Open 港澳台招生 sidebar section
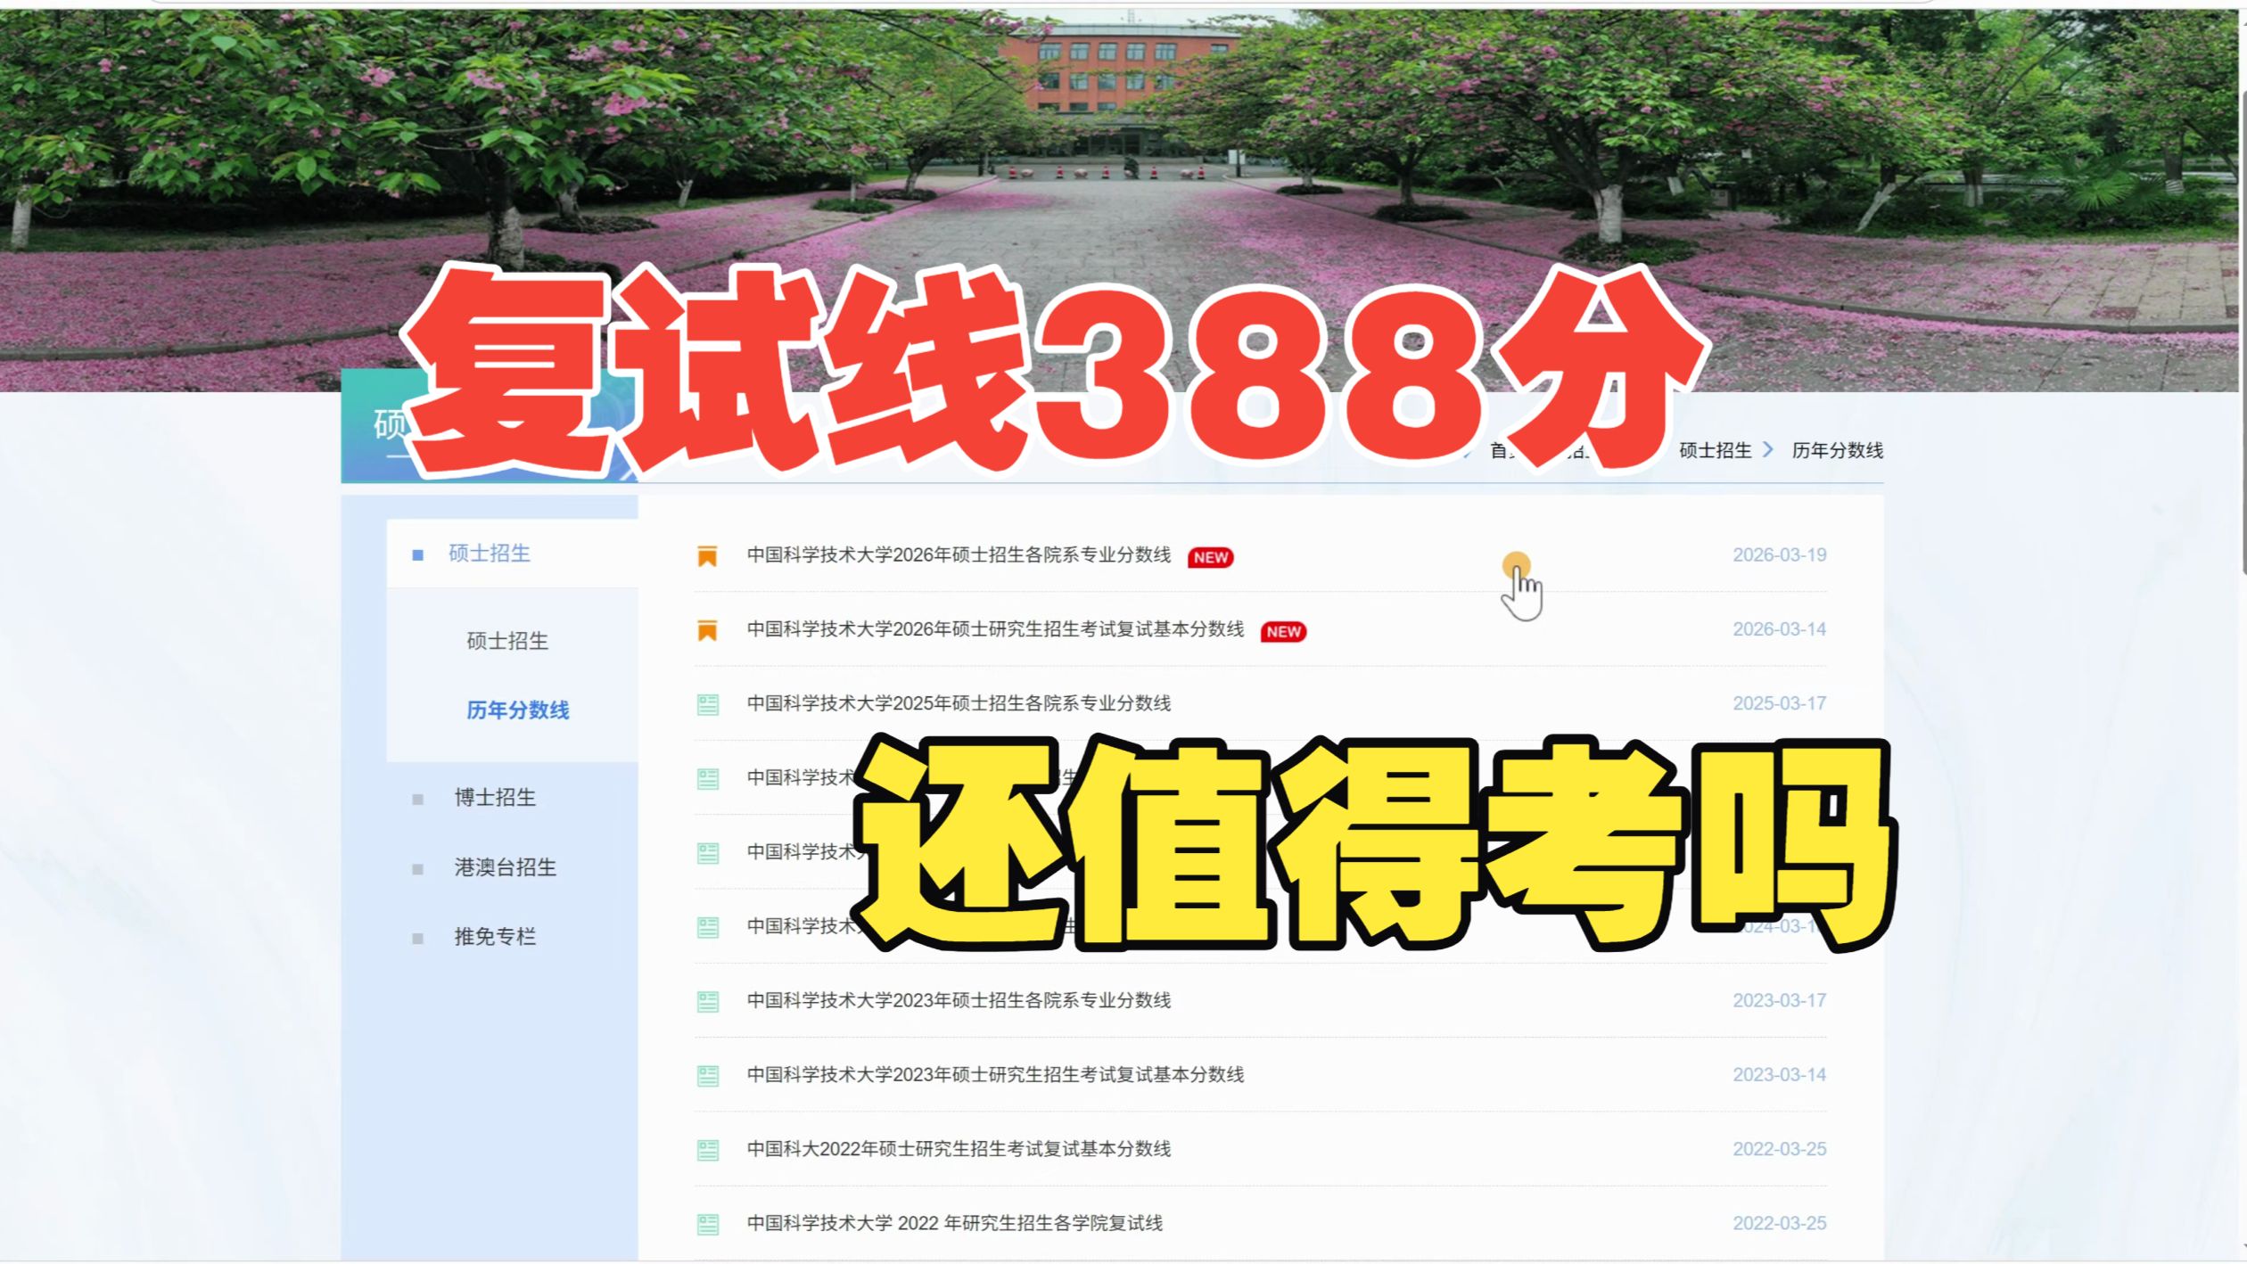This screenshot has height=1264, width=2247. 505,867
